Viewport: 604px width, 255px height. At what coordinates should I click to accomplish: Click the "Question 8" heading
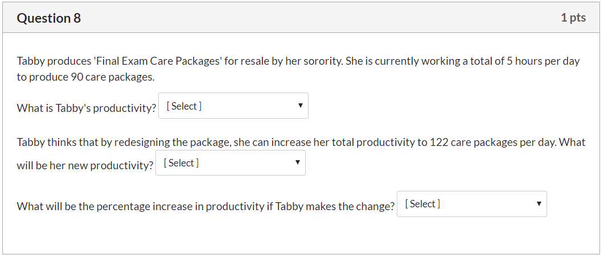[x=49, y=18]
